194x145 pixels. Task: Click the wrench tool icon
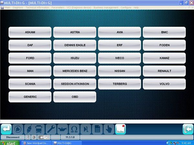tap(51, 129)
